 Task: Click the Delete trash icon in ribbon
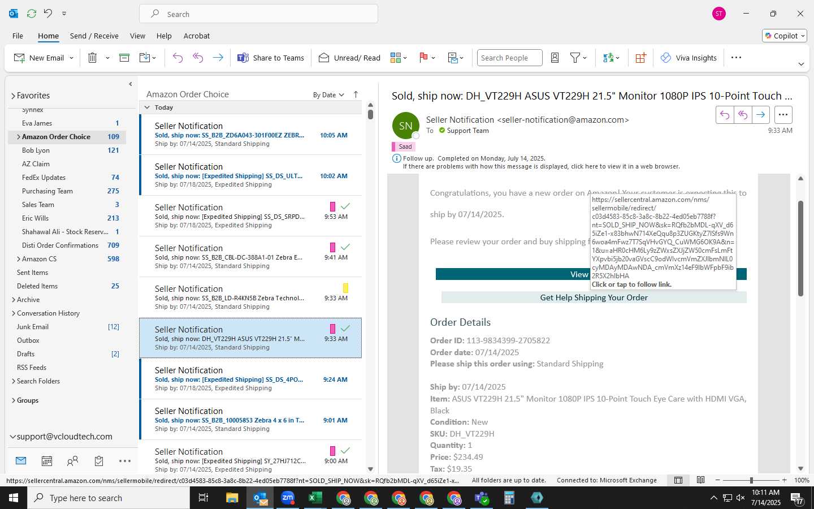coord(93,58)
